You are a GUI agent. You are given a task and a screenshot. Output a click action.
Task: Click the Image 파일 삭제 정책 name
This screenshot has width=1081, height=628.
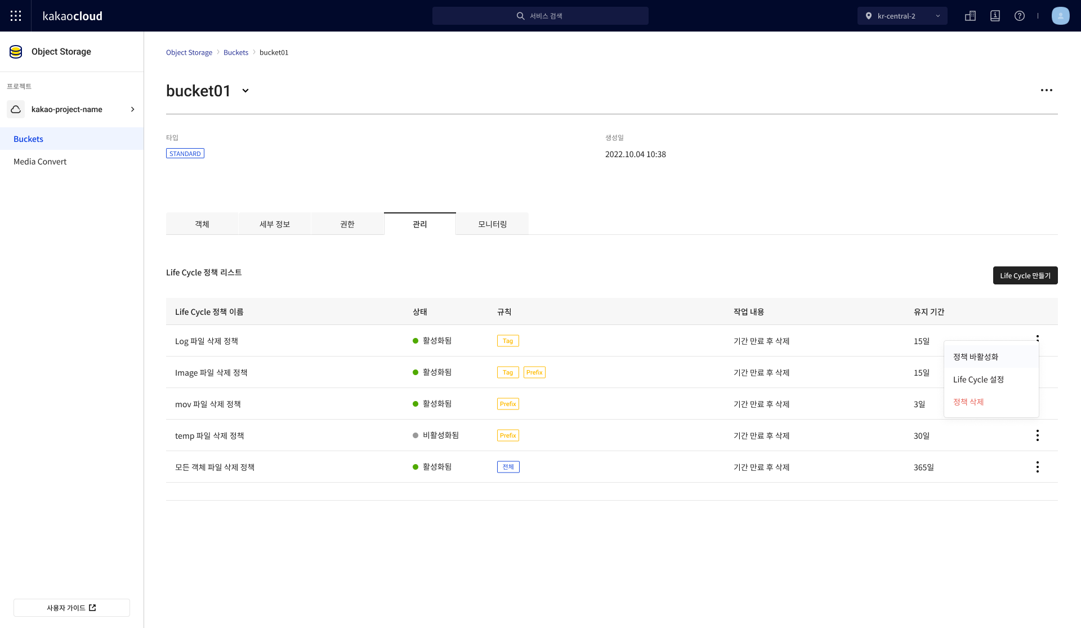[x=211, y=372]
